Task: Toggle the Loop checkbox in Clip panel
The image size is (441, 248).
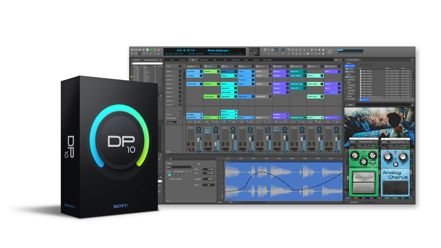Action: [x=196, y=163]
